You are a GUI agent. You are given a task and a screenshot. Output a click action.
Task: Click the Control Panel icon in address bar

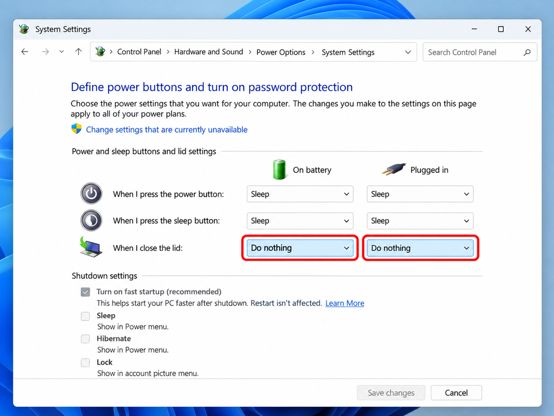point(100,51)
